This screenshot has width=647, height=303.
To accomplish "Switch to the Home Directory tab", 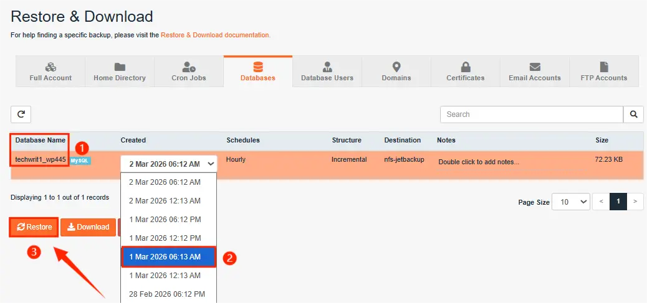I will (120, 72).
